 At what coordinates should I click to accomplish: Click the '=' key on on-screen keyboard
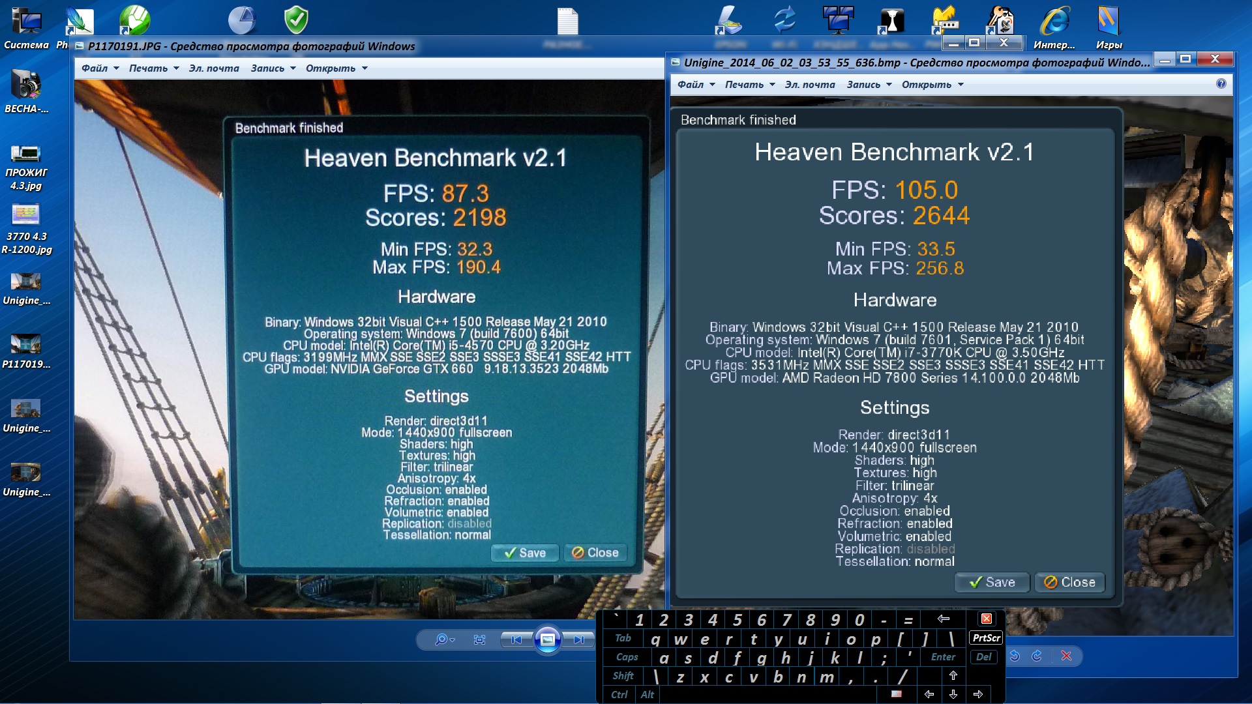tap(908, 620)
